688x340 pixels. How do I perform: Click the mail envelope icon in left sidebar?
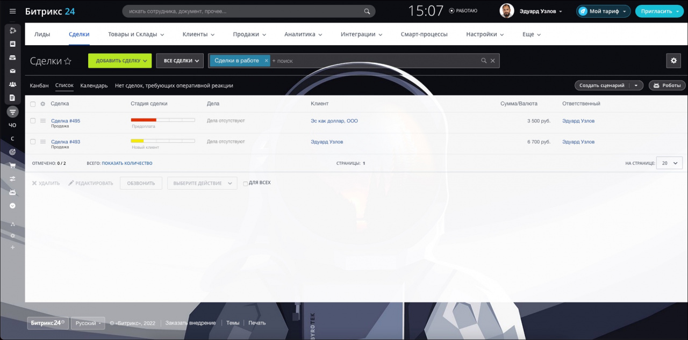pyautogui.click(x=13, y=71)
